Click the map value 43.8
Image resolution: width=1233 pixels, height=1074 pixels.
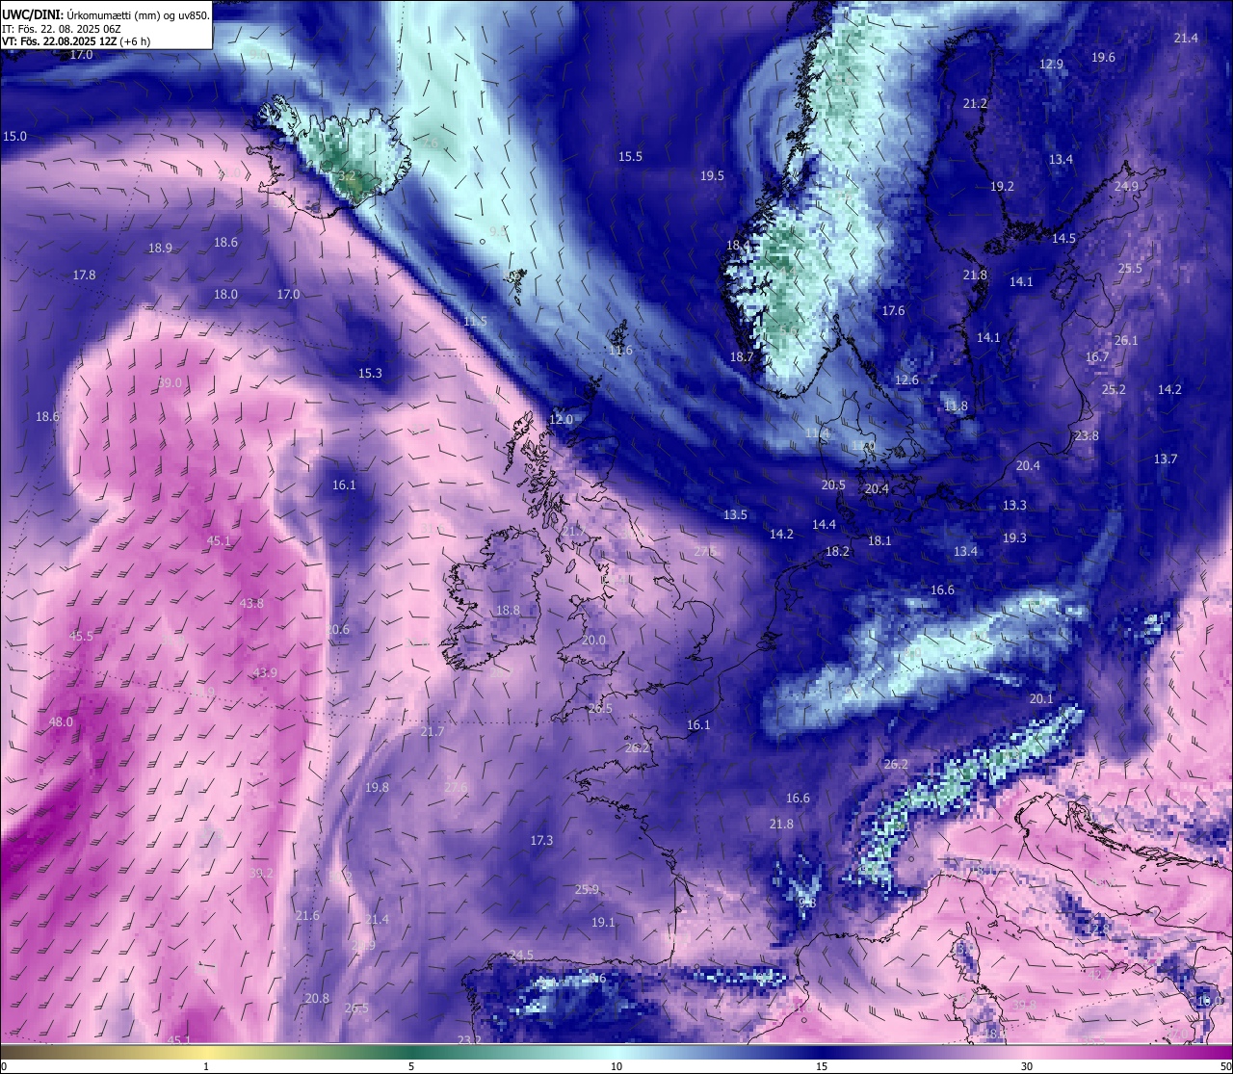[x=251, y=604]
